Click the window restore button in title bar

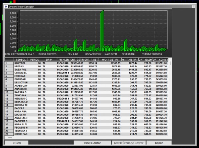[x=193, y=7]
